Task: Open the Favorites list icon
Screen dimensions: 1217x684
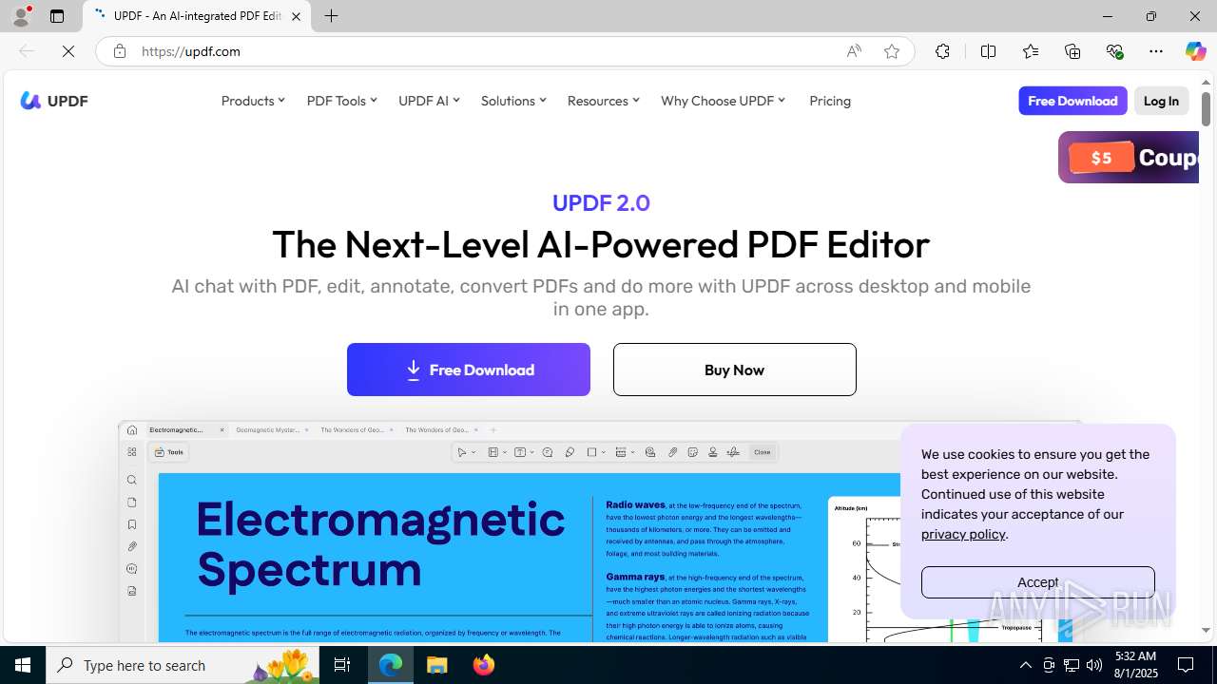Action: coord(1031,51)
